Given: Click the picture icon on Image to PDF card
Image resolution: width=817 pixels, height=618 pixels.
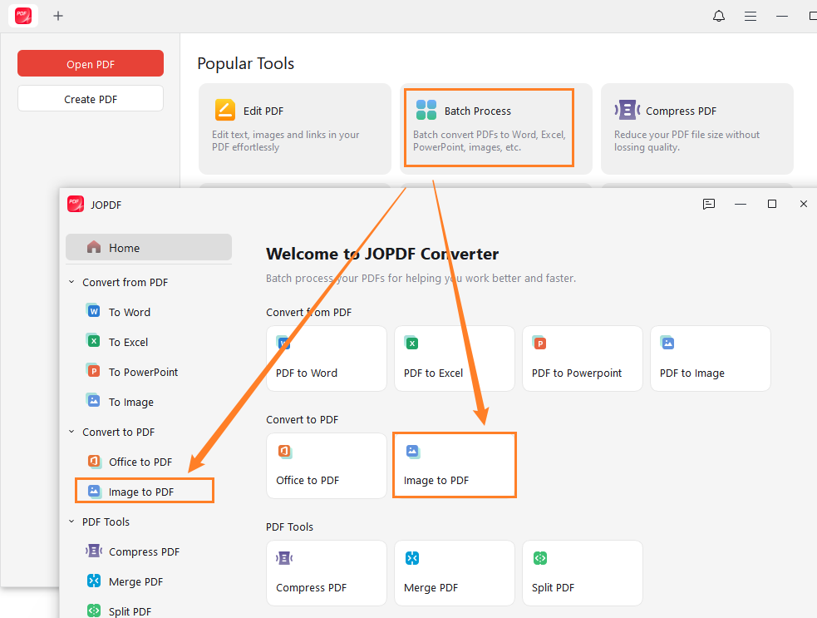Looking at the screenshot, I should pyautogui.click(x=413, y=451).
